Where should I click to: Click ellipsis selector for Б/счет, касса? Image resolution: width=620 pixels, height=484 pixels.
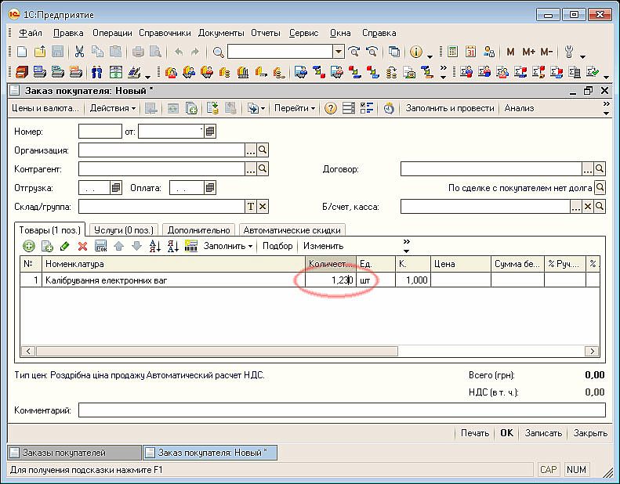point(576,206)
